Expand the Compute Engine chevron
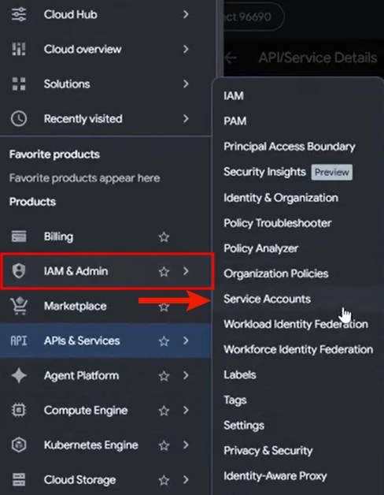 (x=186, y=410)
